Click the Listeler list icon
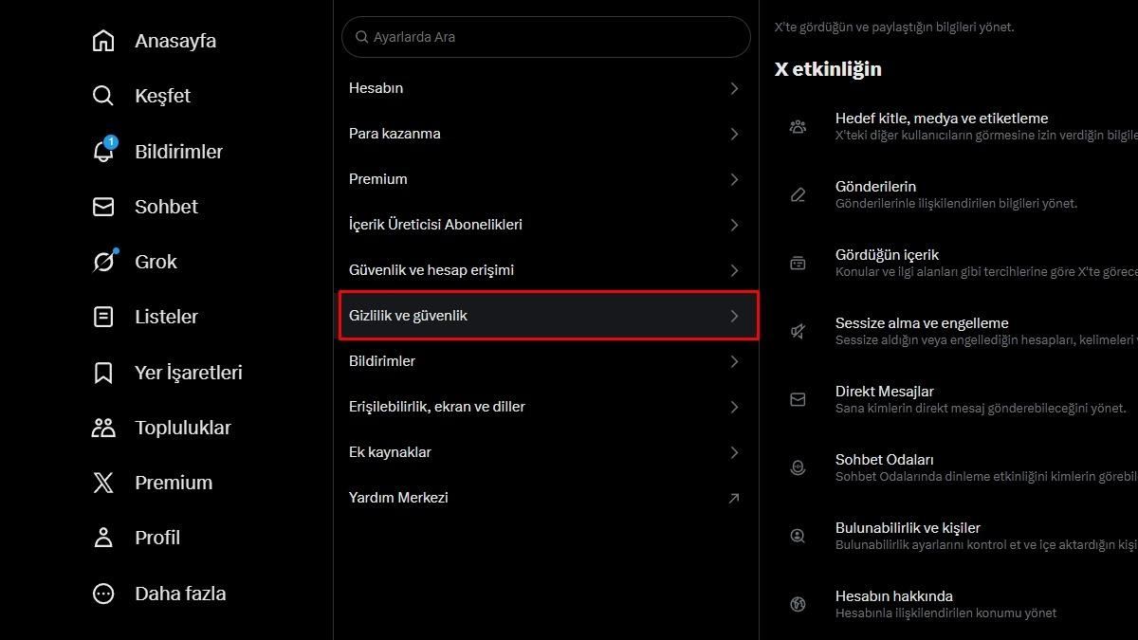 tap(103, 317)
